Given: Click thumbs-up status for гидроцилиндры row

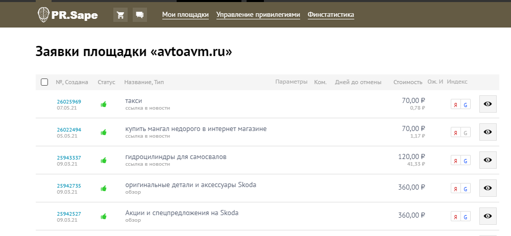Looking at the screenshot, I should (104, 160).
